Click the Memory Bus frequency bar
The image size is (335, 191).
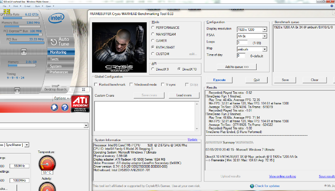(x=23, y=26)
